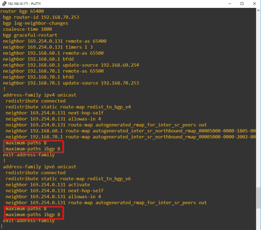Click 'maximum-paths 8' in the ipv6 section
Screen dimensions: 261x230
tap(26, 209)
